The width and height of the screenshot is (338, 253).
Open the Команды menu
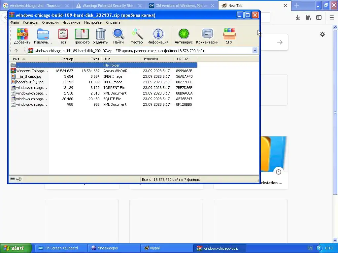point(30,22)
